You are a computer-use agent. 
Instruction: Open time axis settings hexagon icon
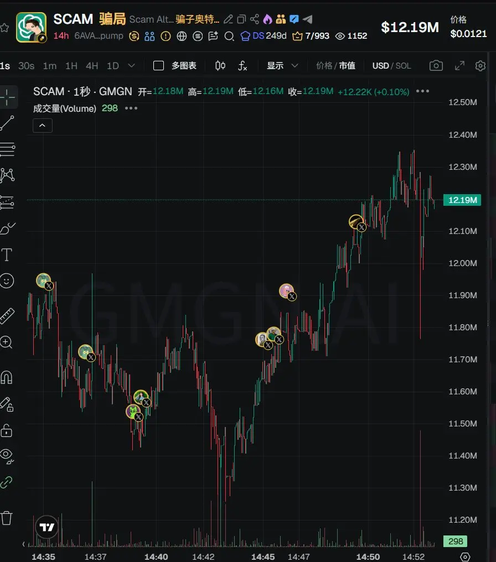[465, 556]
